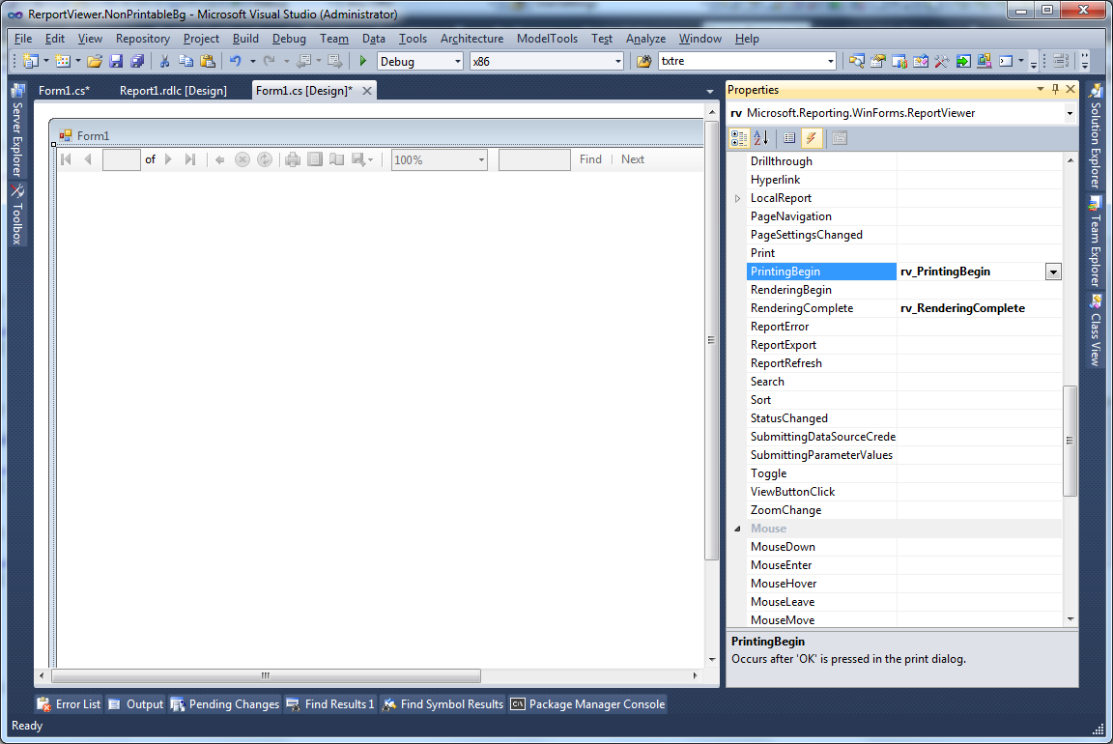Start debugging with the green play arrow
This screenshot has width=1113, height=744.
[362, 61]
